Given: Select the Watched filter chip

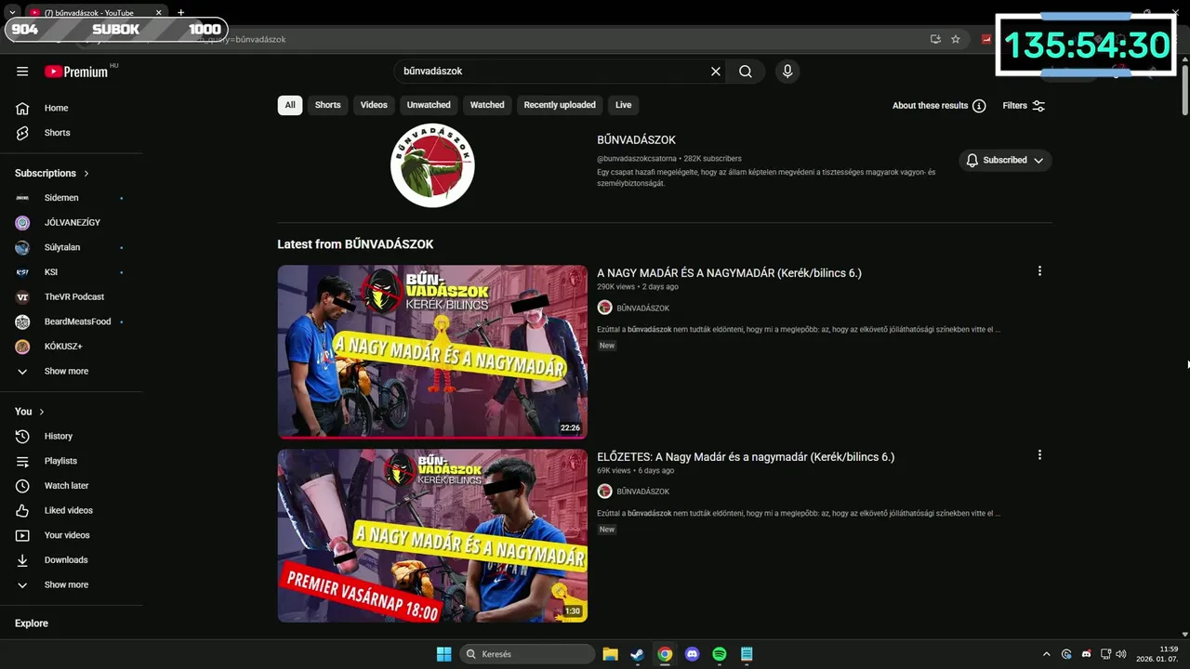Looking at the screenshot, I should point(487,105).
